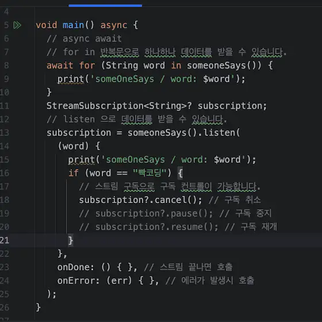This screenshot has height=322, width=322.
Task: Click the "빡코딩" string literal
Action: point(149,173)
